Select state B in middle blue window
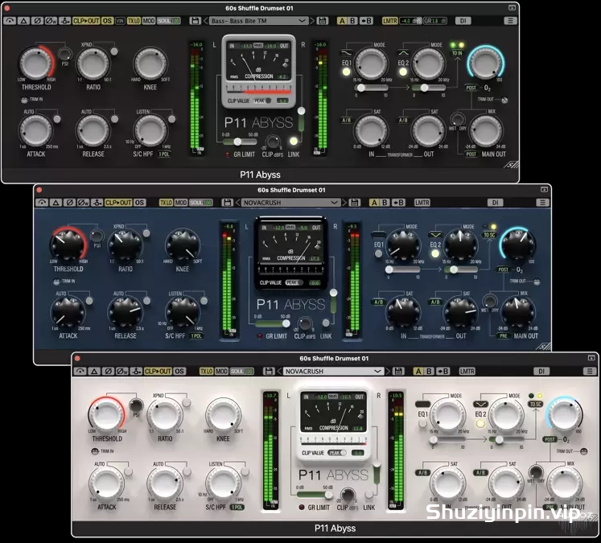Image resolution: width=601 pixels, height=543 pixels. 385,203
